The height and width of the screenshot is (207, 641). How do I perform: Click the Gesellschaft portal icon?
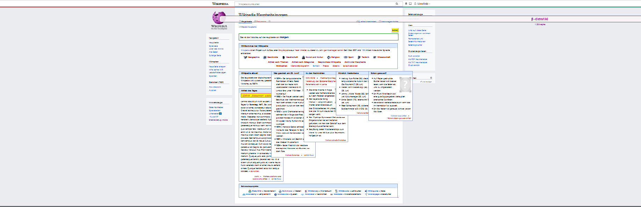[283, 57]
